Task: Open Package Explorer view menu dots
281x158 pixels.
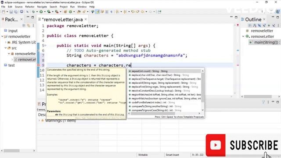Action: click(33, 25)
